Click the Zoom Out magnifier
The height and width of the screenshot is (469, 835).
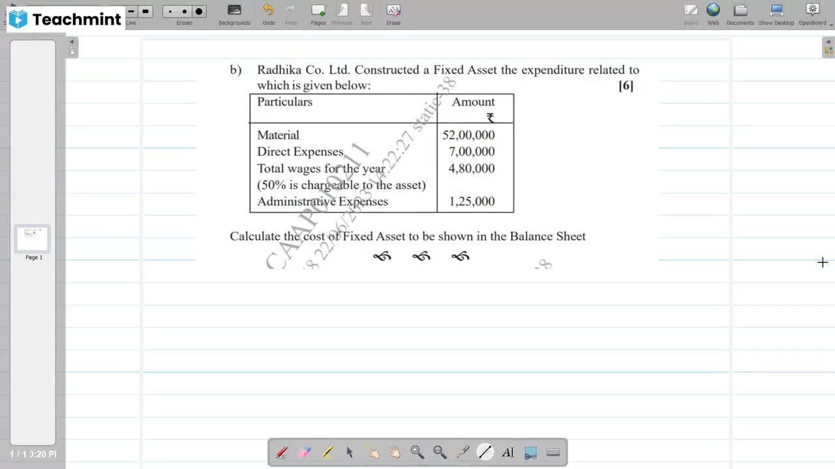coord(440,452)
